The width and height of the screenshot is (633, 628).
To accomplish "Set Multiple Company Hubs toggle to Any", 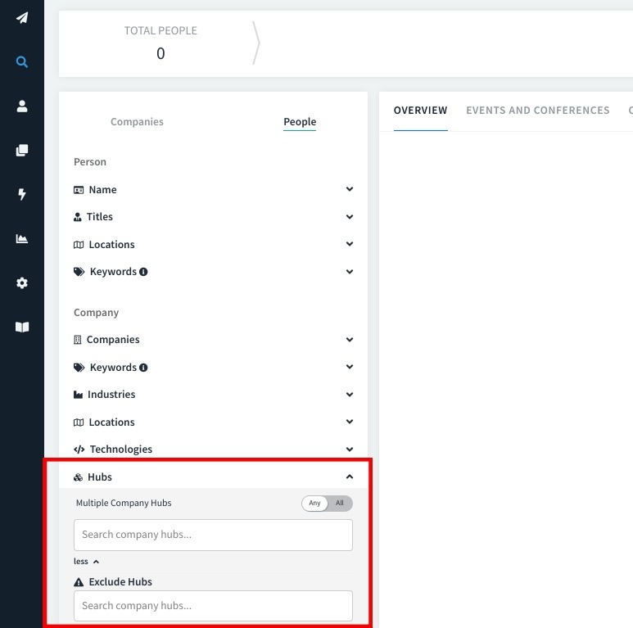I will (314, 503).
